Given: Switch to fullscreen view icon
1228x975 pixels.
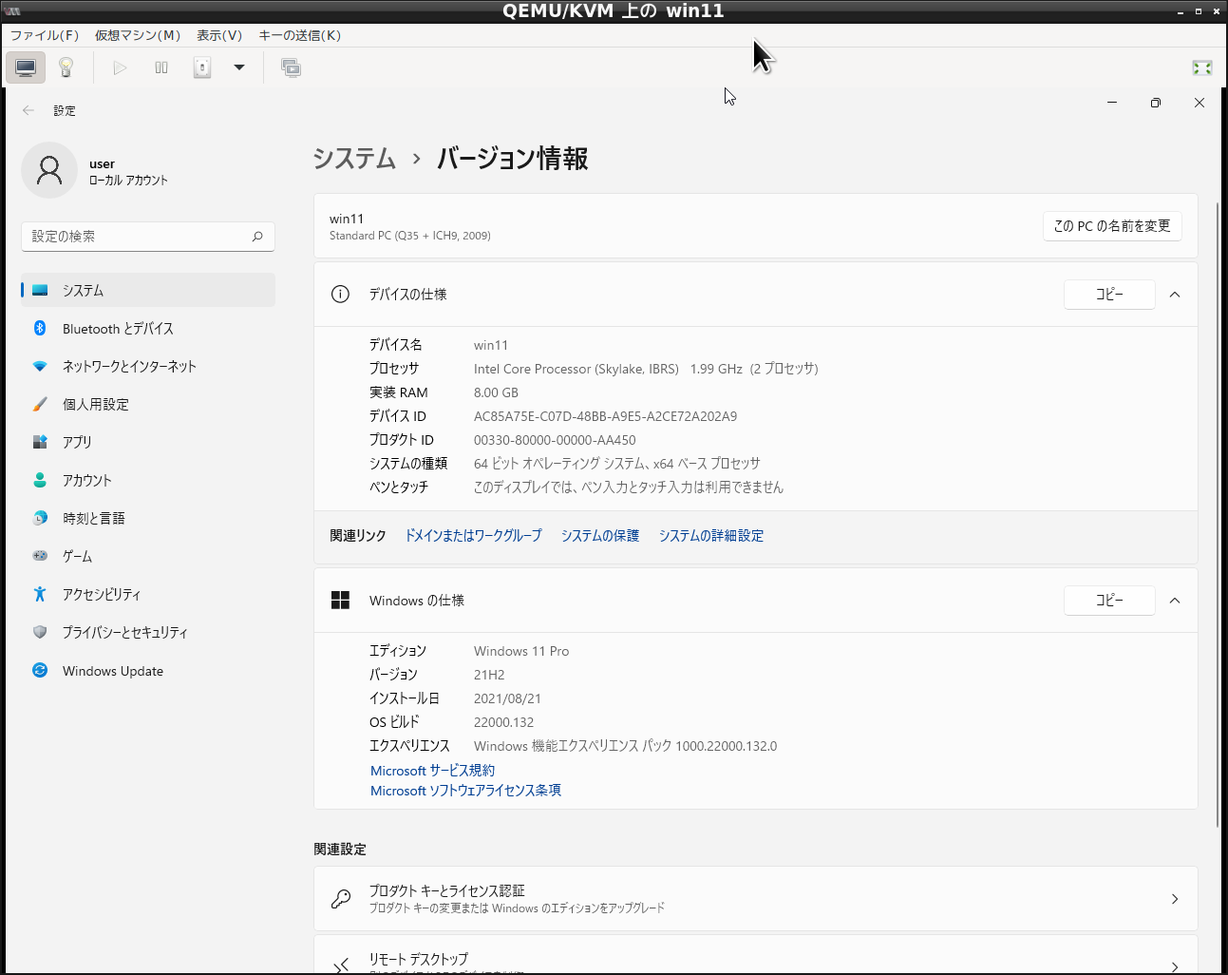Looking at the screenshot, I should 1202,67.
